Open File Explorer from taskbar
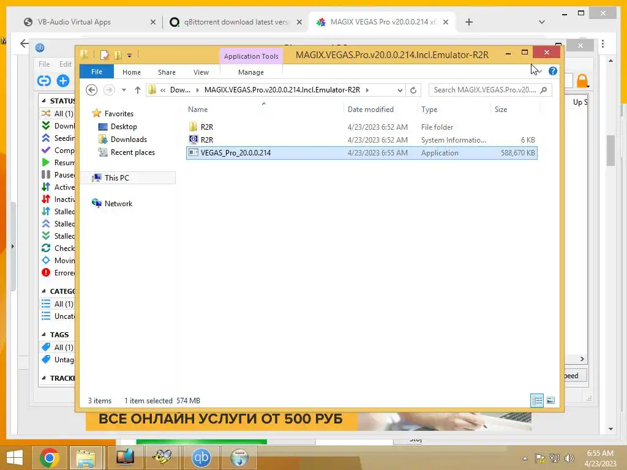 pos(86,458)
